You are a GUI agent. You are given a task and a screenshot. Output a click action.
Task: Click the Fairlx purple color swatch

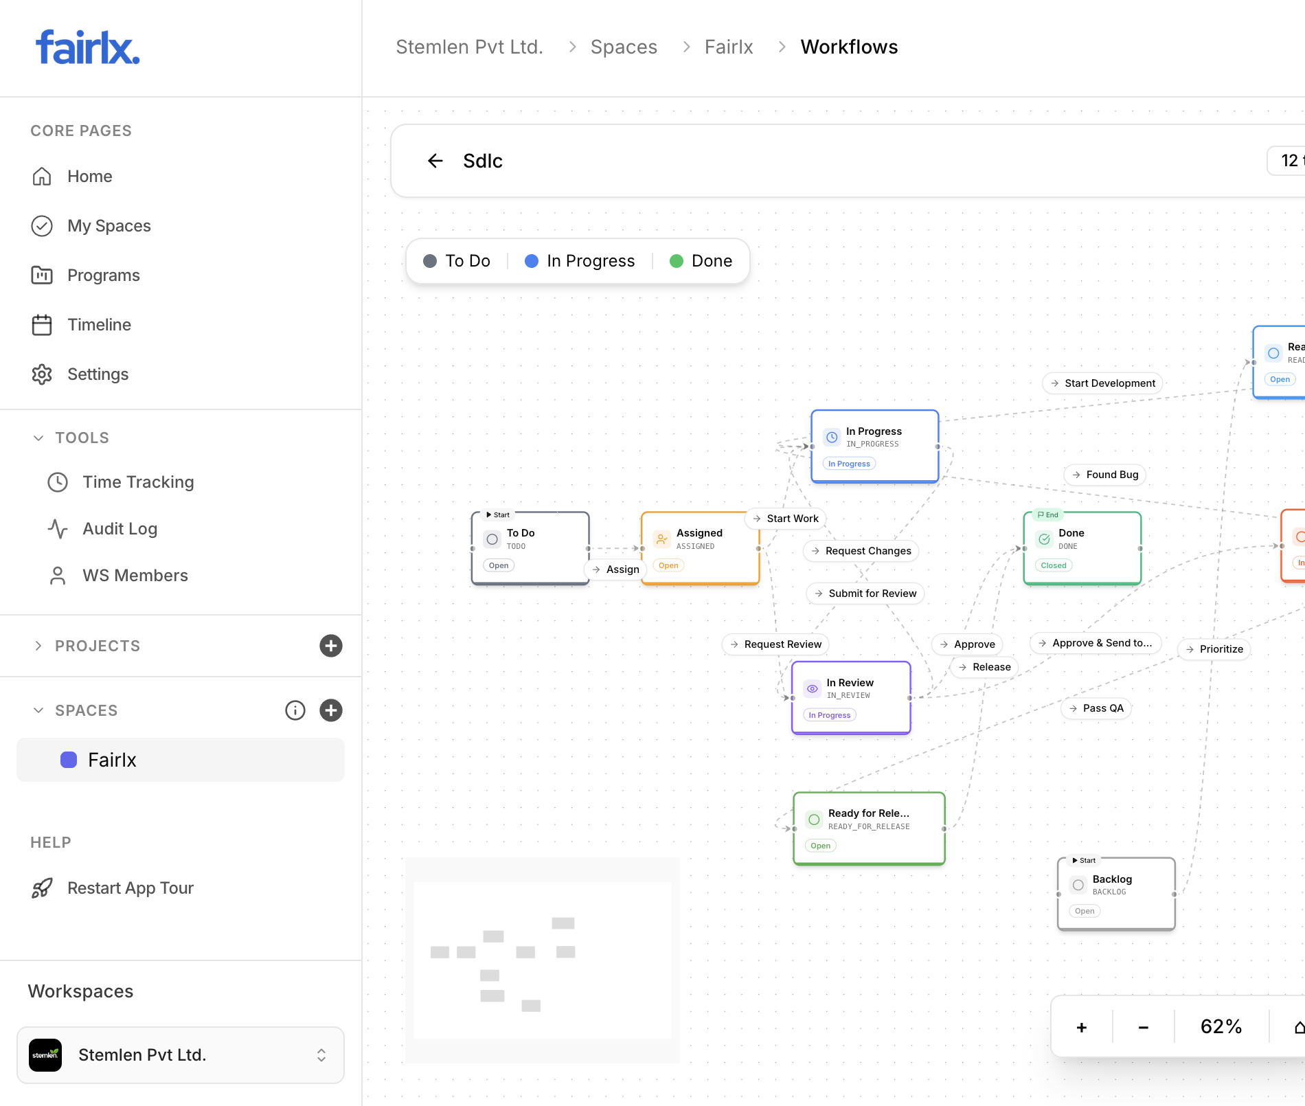click(69, 760)
